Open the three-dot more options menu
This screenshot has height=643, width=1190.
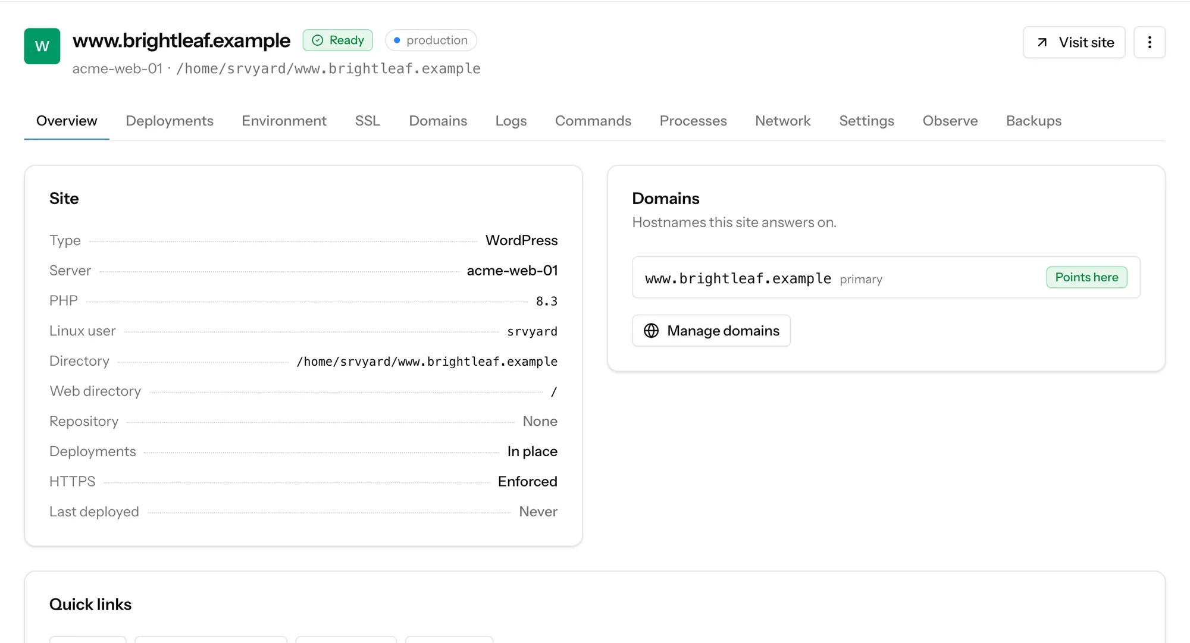[1150, 42]
